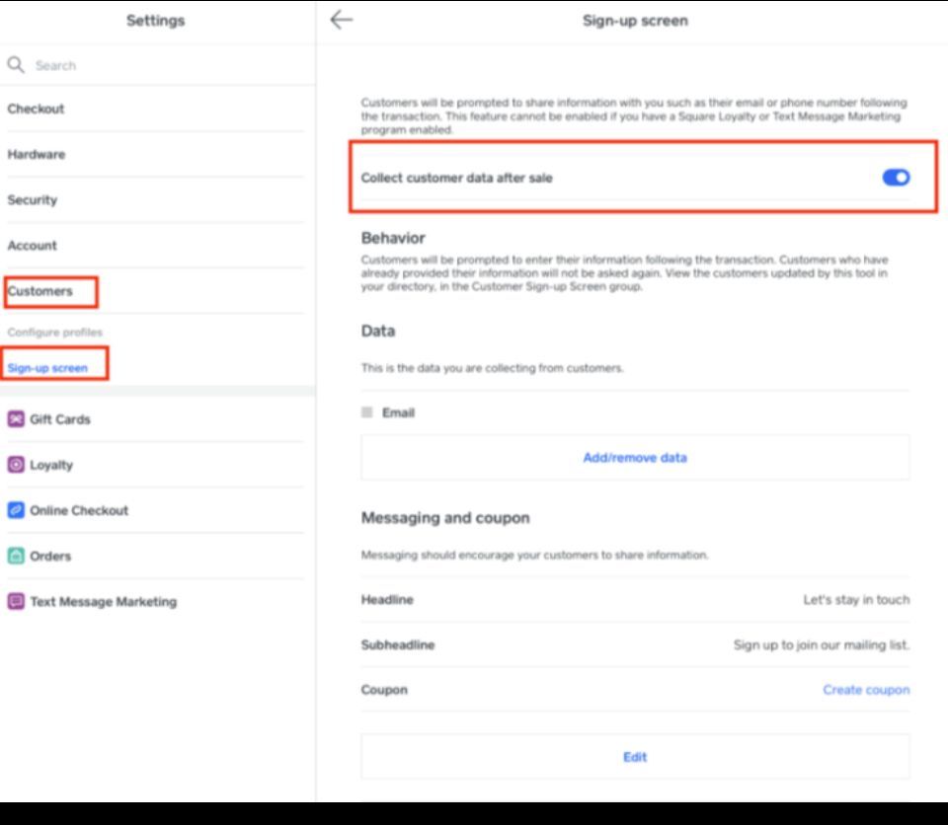The height and width of the screenshot is (825, 948).
Task: Click the Create coupon link
Action: 866,690
